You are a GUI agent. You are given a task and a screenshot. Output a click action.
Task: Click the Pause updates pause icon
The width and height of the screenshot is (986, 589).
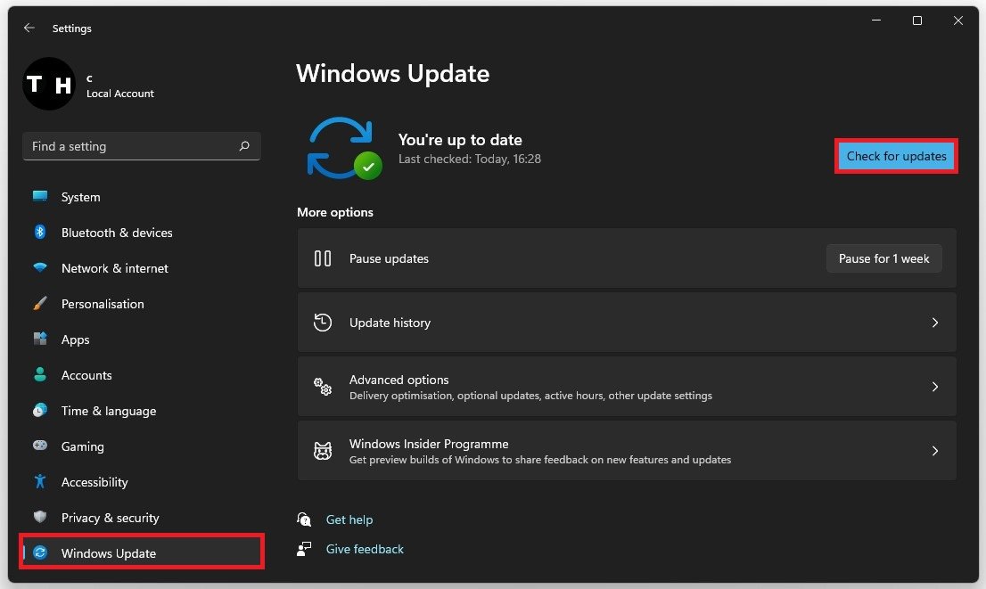coord(323,258)
